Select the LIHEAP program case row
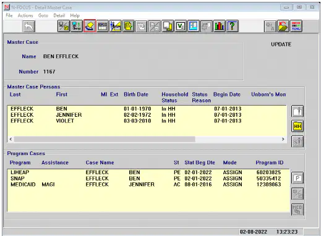This screenshot has width=321, height=236. [148, 172]
